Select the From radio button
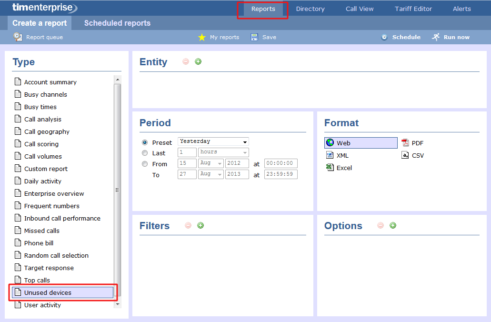The image size is (491, 322). (145, 164)
